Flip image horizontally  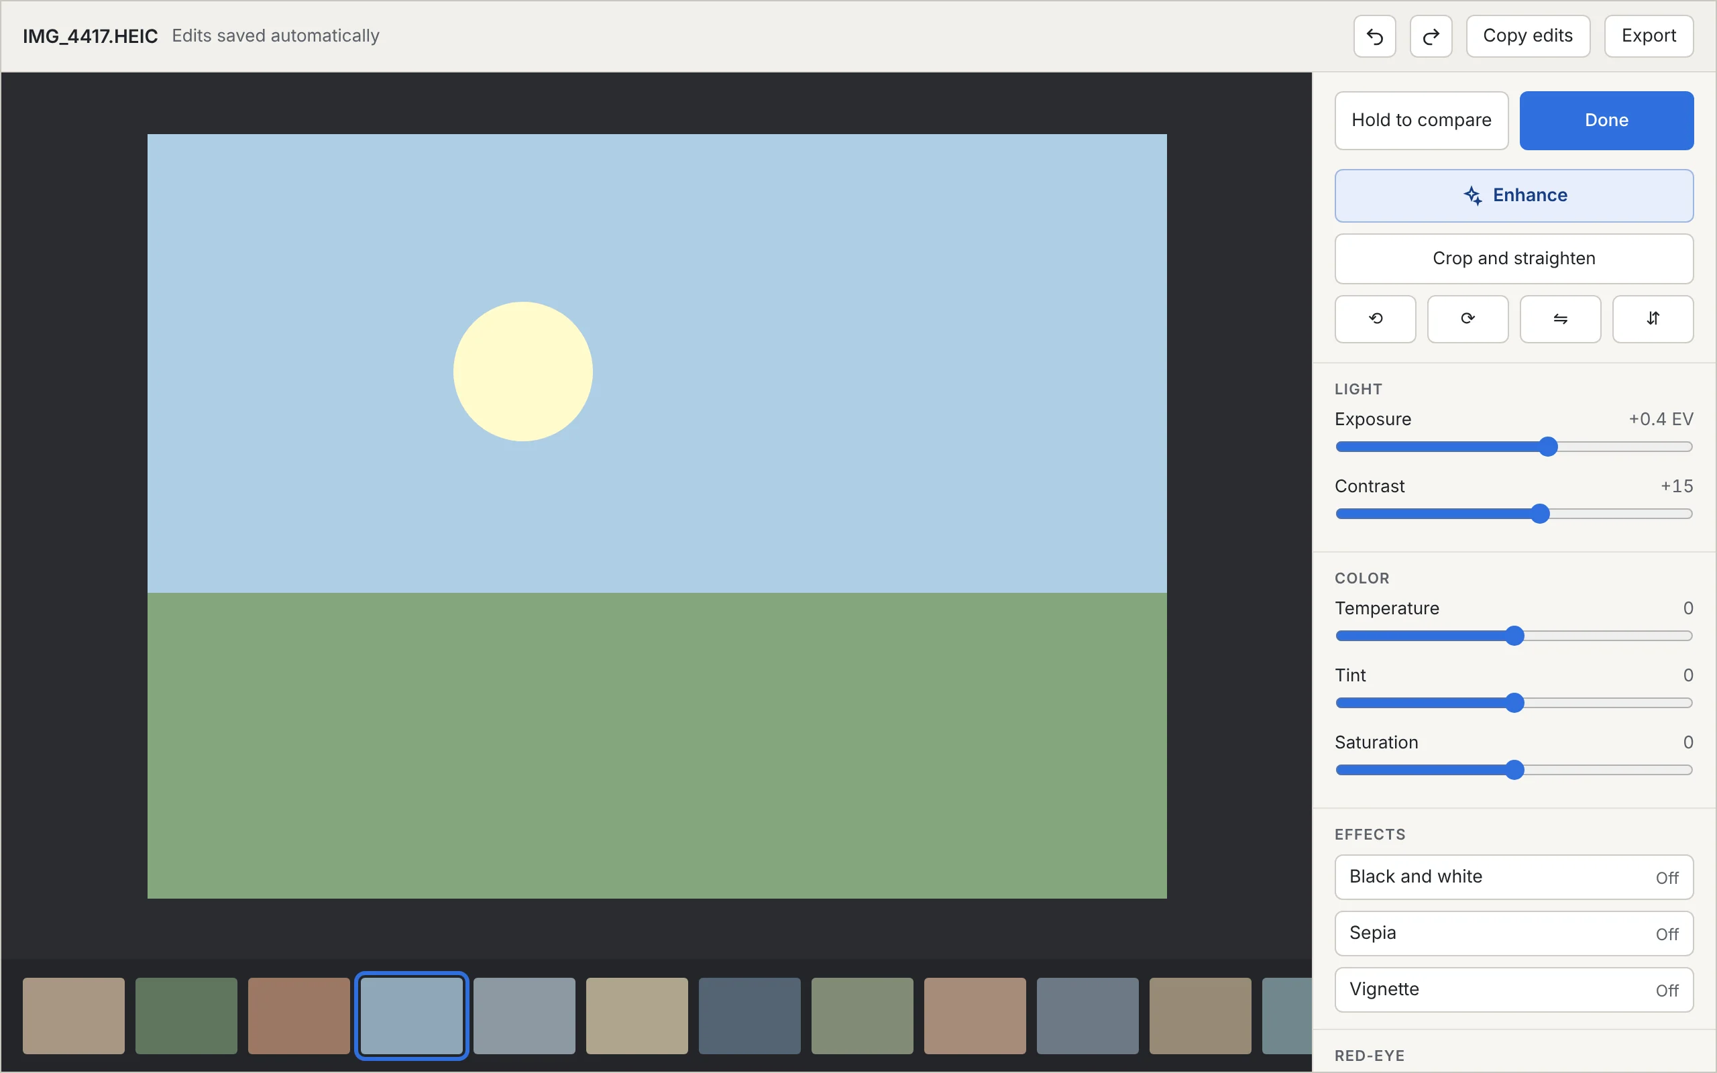1560,319
